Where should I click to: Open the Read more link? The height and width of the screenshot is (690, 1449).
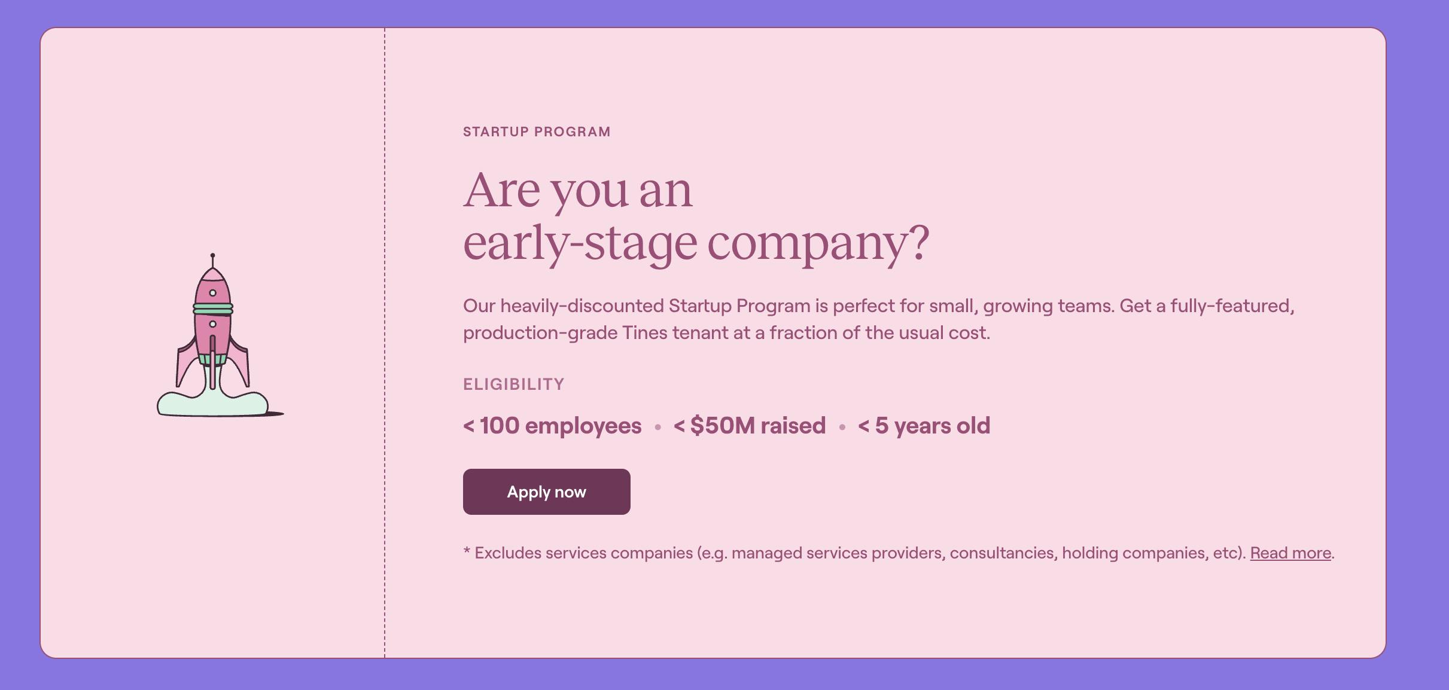click(1290, 553)
